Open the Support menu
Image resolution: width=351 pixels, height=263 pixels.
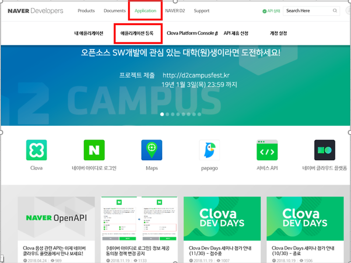pos(201,11)
